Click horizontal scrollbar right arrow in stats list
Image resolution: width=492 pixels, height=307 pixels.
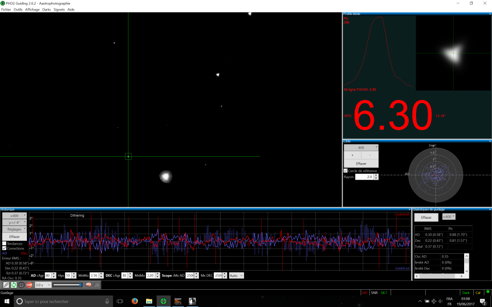(462, 276)
